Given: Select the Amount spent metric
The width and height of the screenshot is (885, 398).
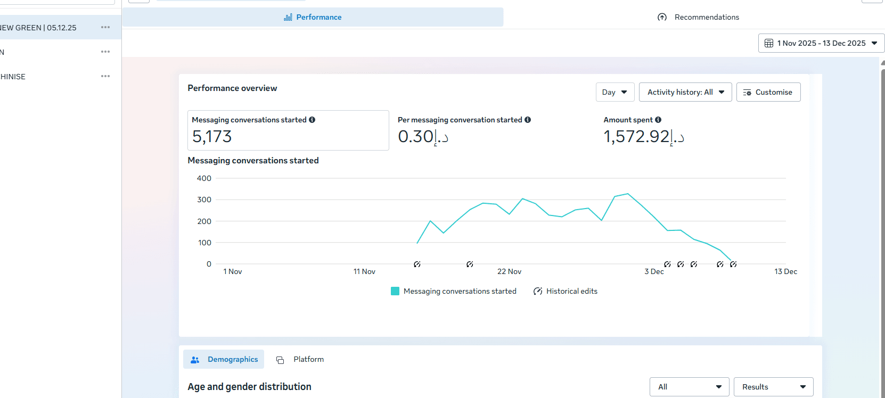Looking at the screenshot, I should click(699, 130).
